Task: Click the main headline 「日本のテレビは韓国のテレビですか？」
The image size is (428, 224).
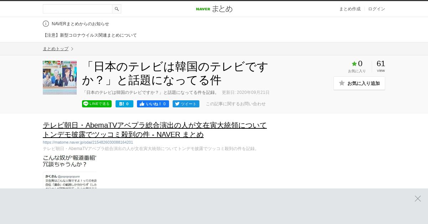Action: click(175, 74)
